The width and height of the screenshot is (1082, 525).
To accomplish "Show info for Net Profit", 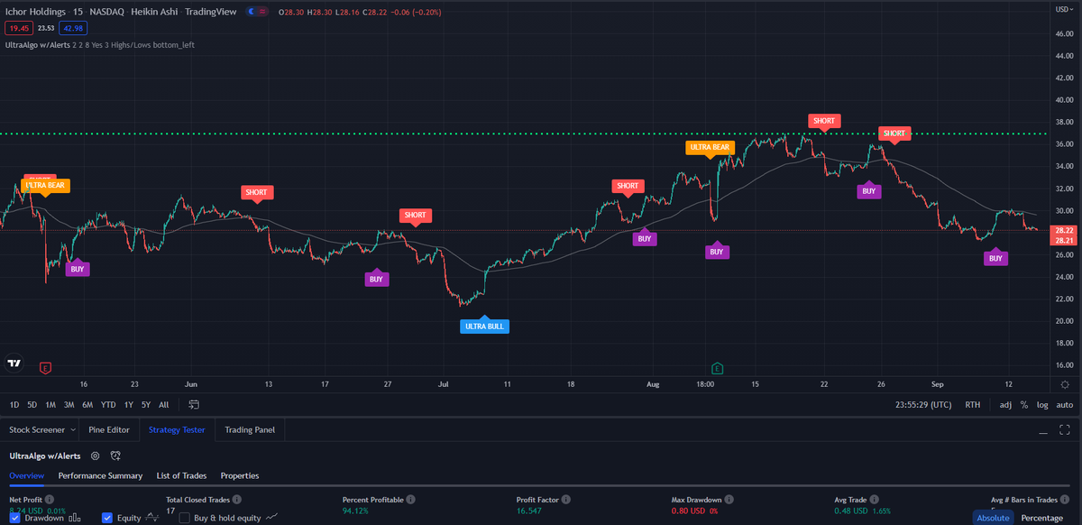I will tap(50, 499).
